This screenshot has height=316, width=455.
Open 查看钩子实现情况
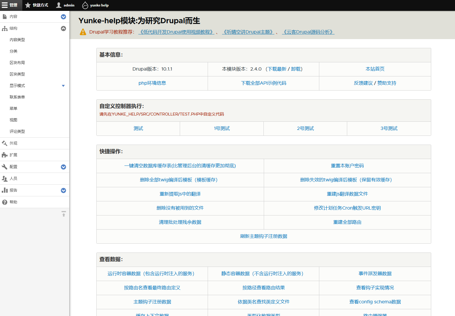(375, 288)
